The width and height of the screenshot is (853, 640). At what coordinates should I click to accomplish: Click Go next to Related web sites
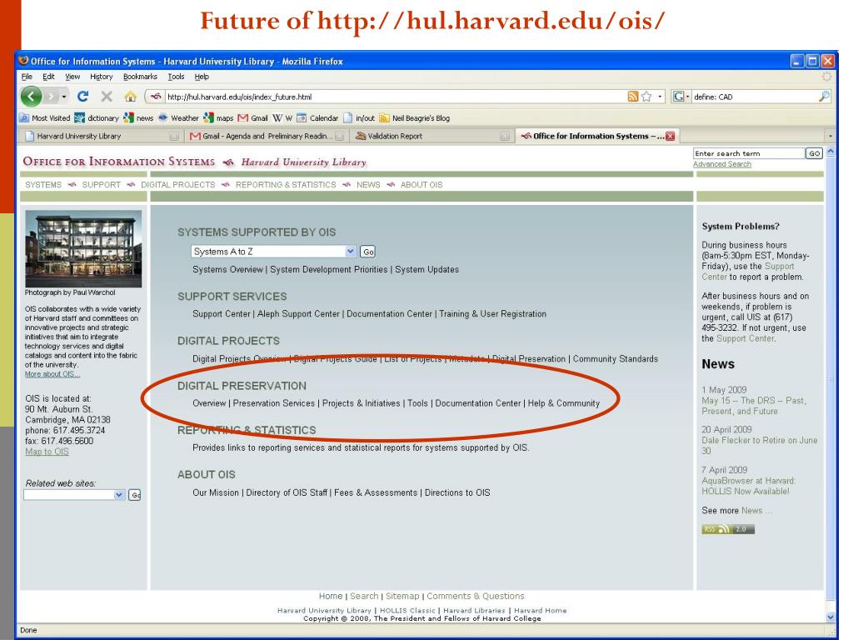coord(135,495)
